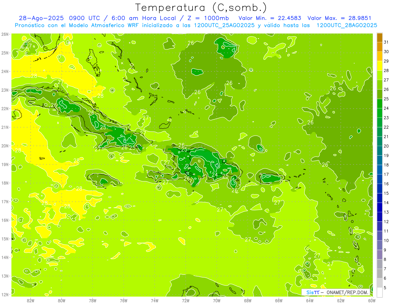Click the 78W longitude axis label
Screen dimensions: 395x305
click(92, 300)
